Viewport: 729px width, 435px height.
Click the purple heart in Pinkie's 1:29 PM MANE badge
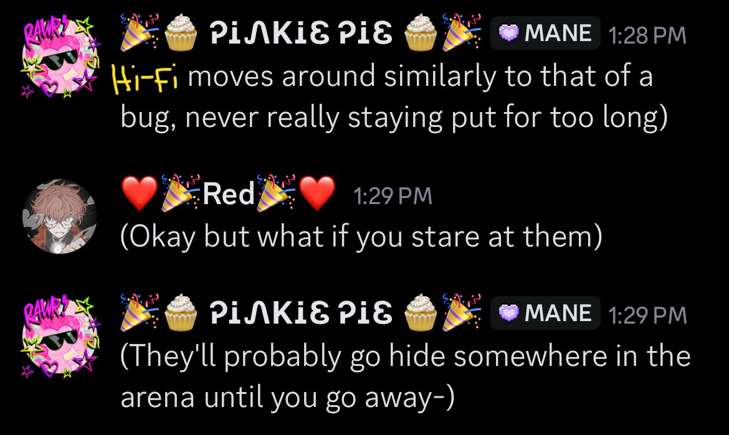coord(508,314)
